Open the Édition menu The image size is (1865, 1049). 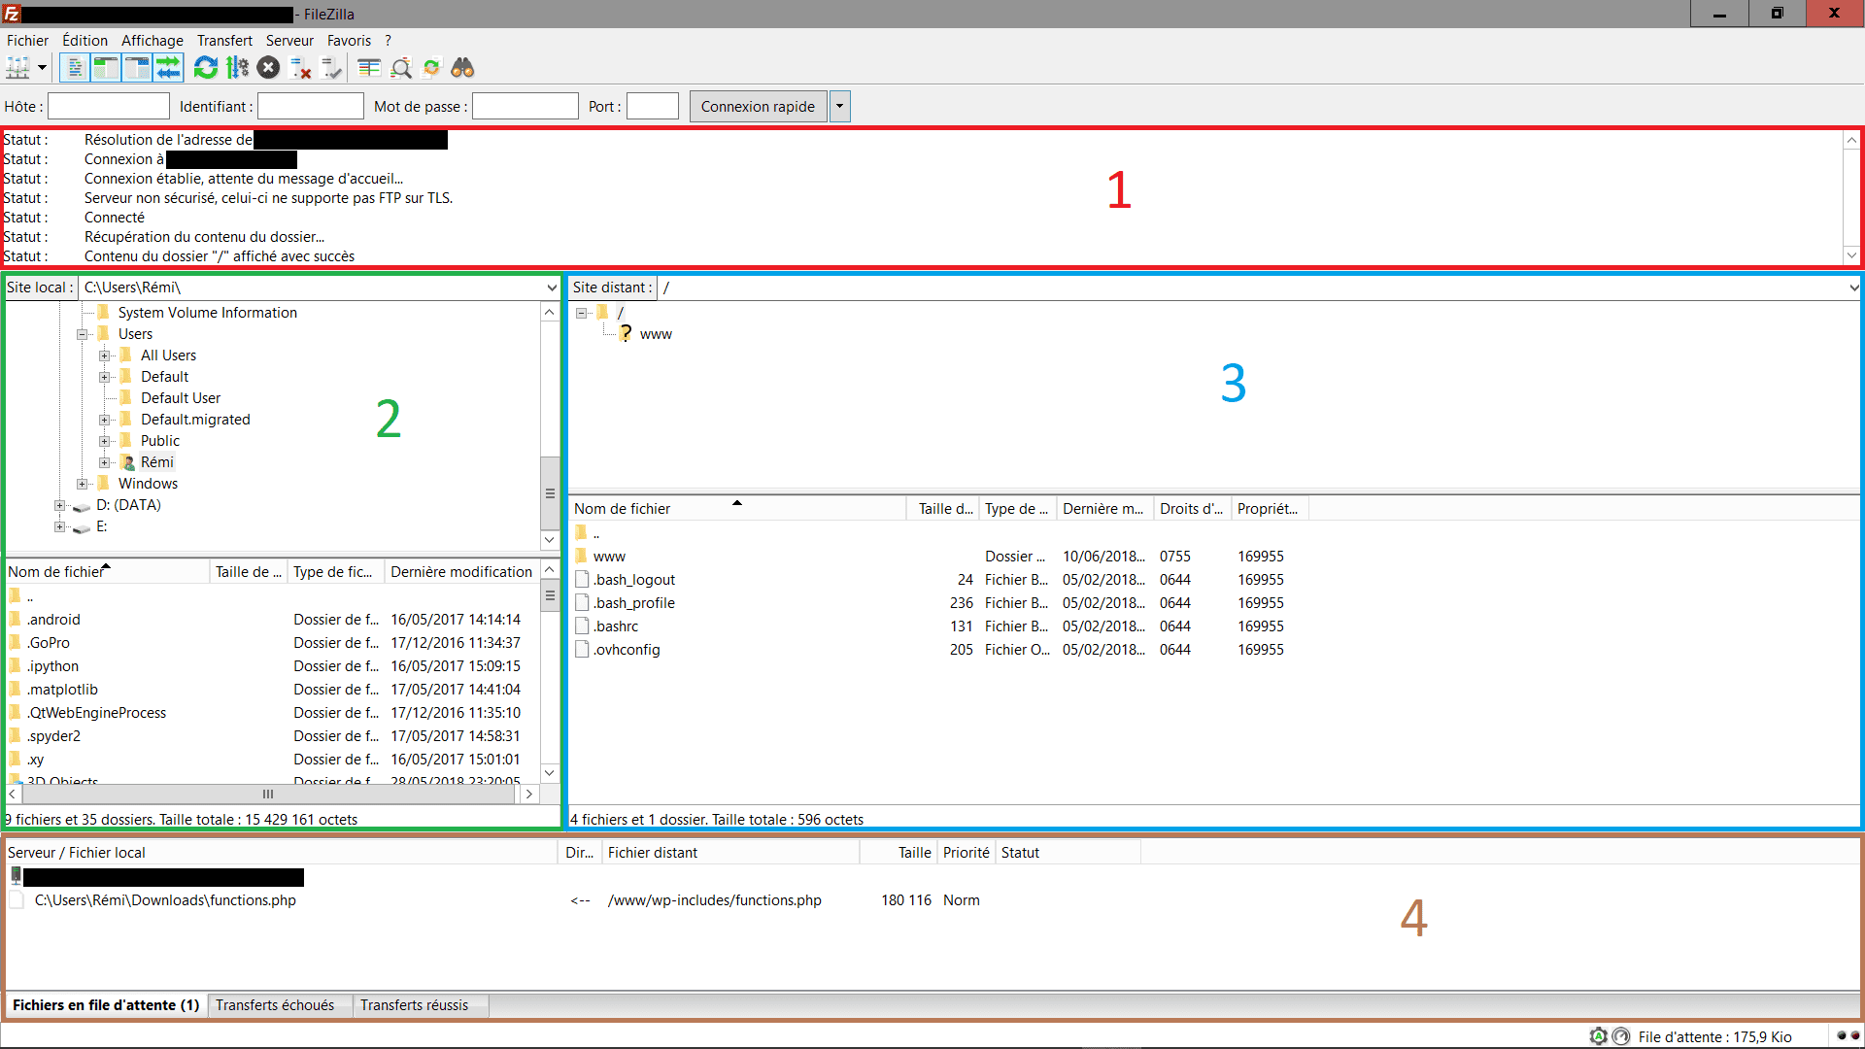coord(85,41)
